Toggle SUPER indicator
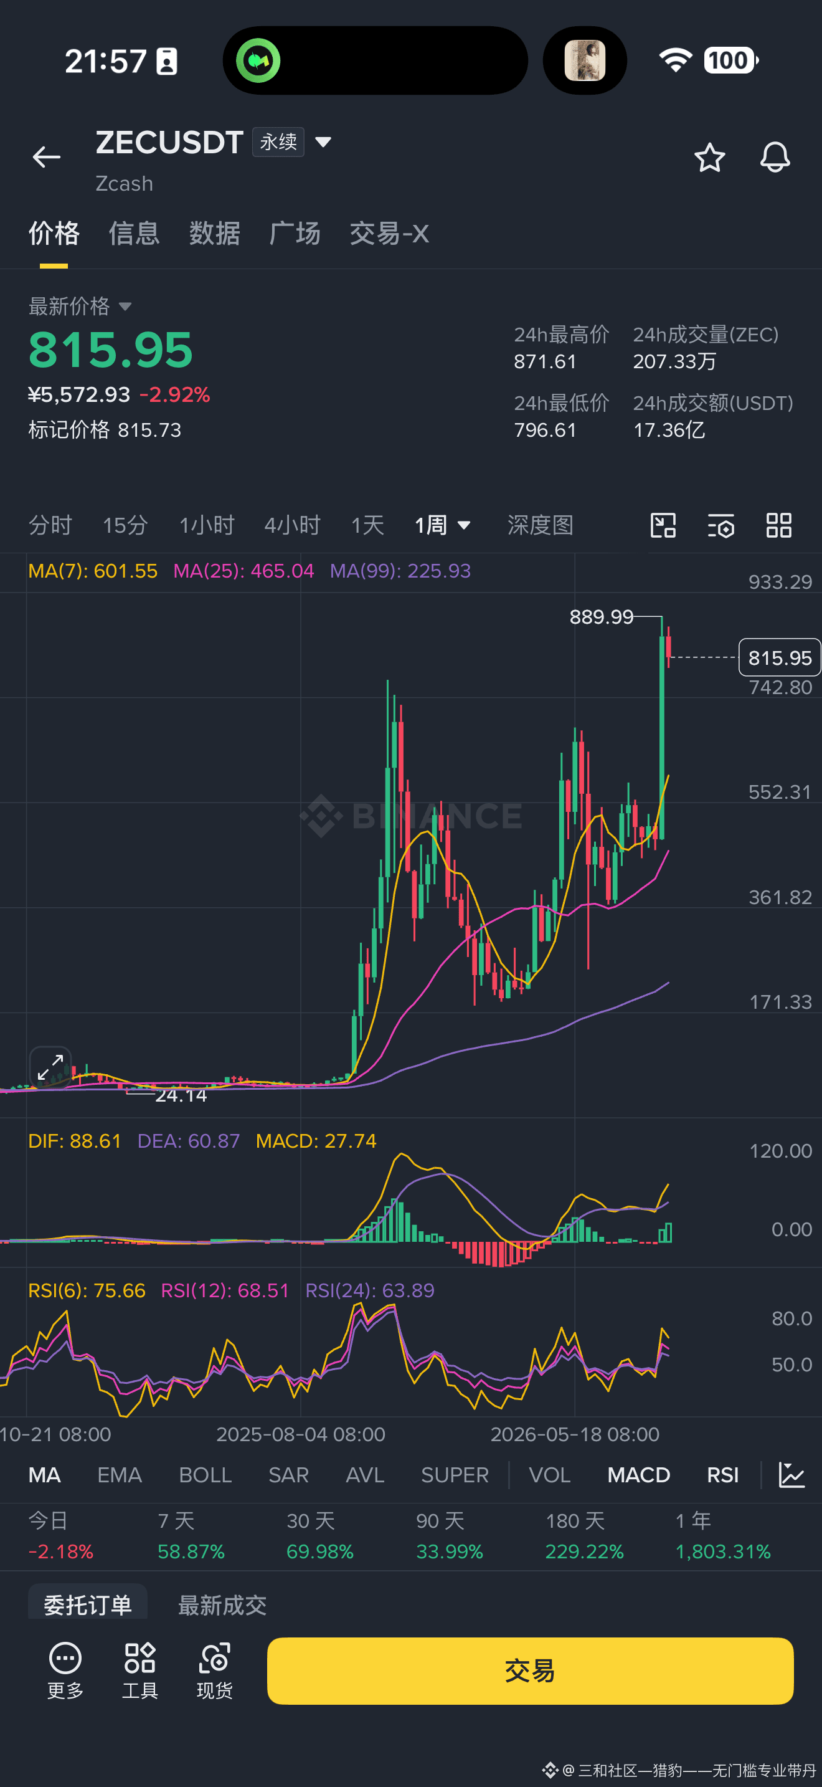The width and height of the screenshot is (822, 1787). click(455, 1475)
